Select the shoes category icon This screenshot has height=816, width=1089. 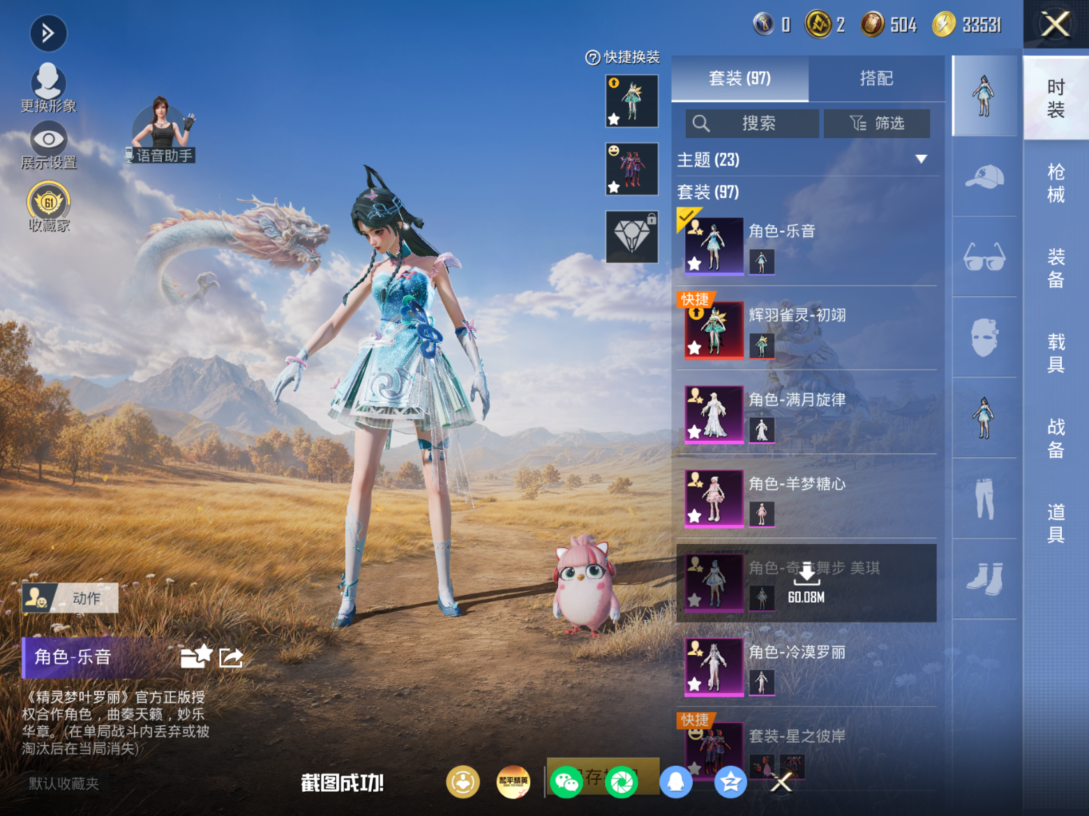[984, 579]
